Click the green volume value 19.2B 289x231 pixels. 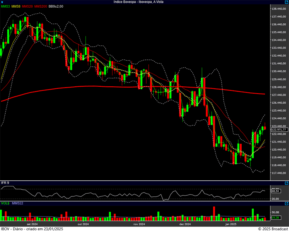coord(275,218)
